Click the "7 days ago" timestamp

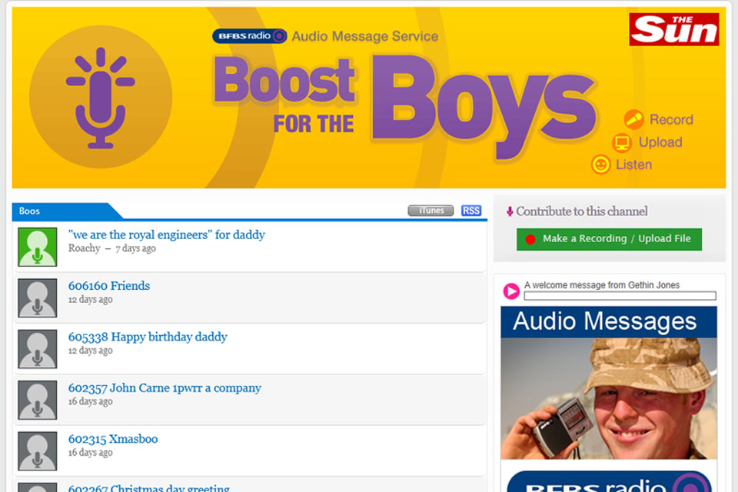(135, 248)
